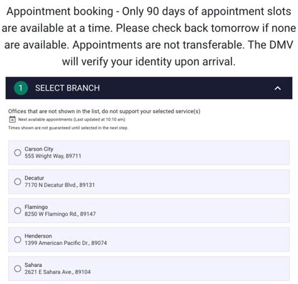Click the next available appointments update text
The height and width of the screenshot is (284, 298).
(72, 119)
